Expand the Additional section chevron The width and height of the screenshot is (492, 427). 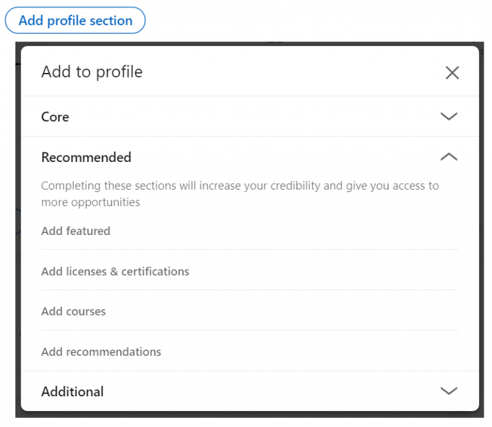pos(449,391)
